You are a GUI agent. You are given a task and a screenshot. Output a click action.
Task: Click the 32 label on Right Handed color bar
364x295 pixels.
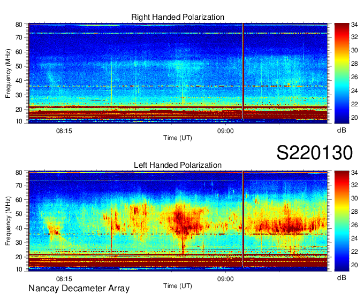tap(354, 37)
